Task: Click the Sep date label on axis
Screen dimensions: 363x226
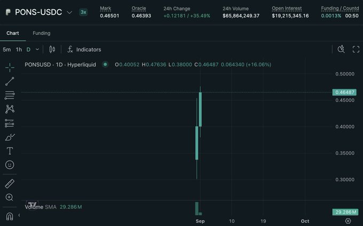Action: point(200,221)
